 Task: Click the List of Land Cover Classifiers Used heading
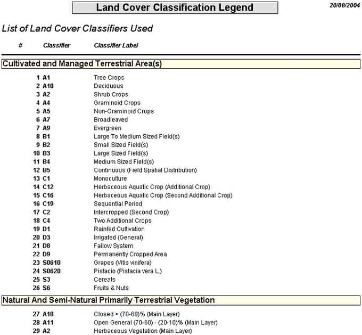(78, 28)
